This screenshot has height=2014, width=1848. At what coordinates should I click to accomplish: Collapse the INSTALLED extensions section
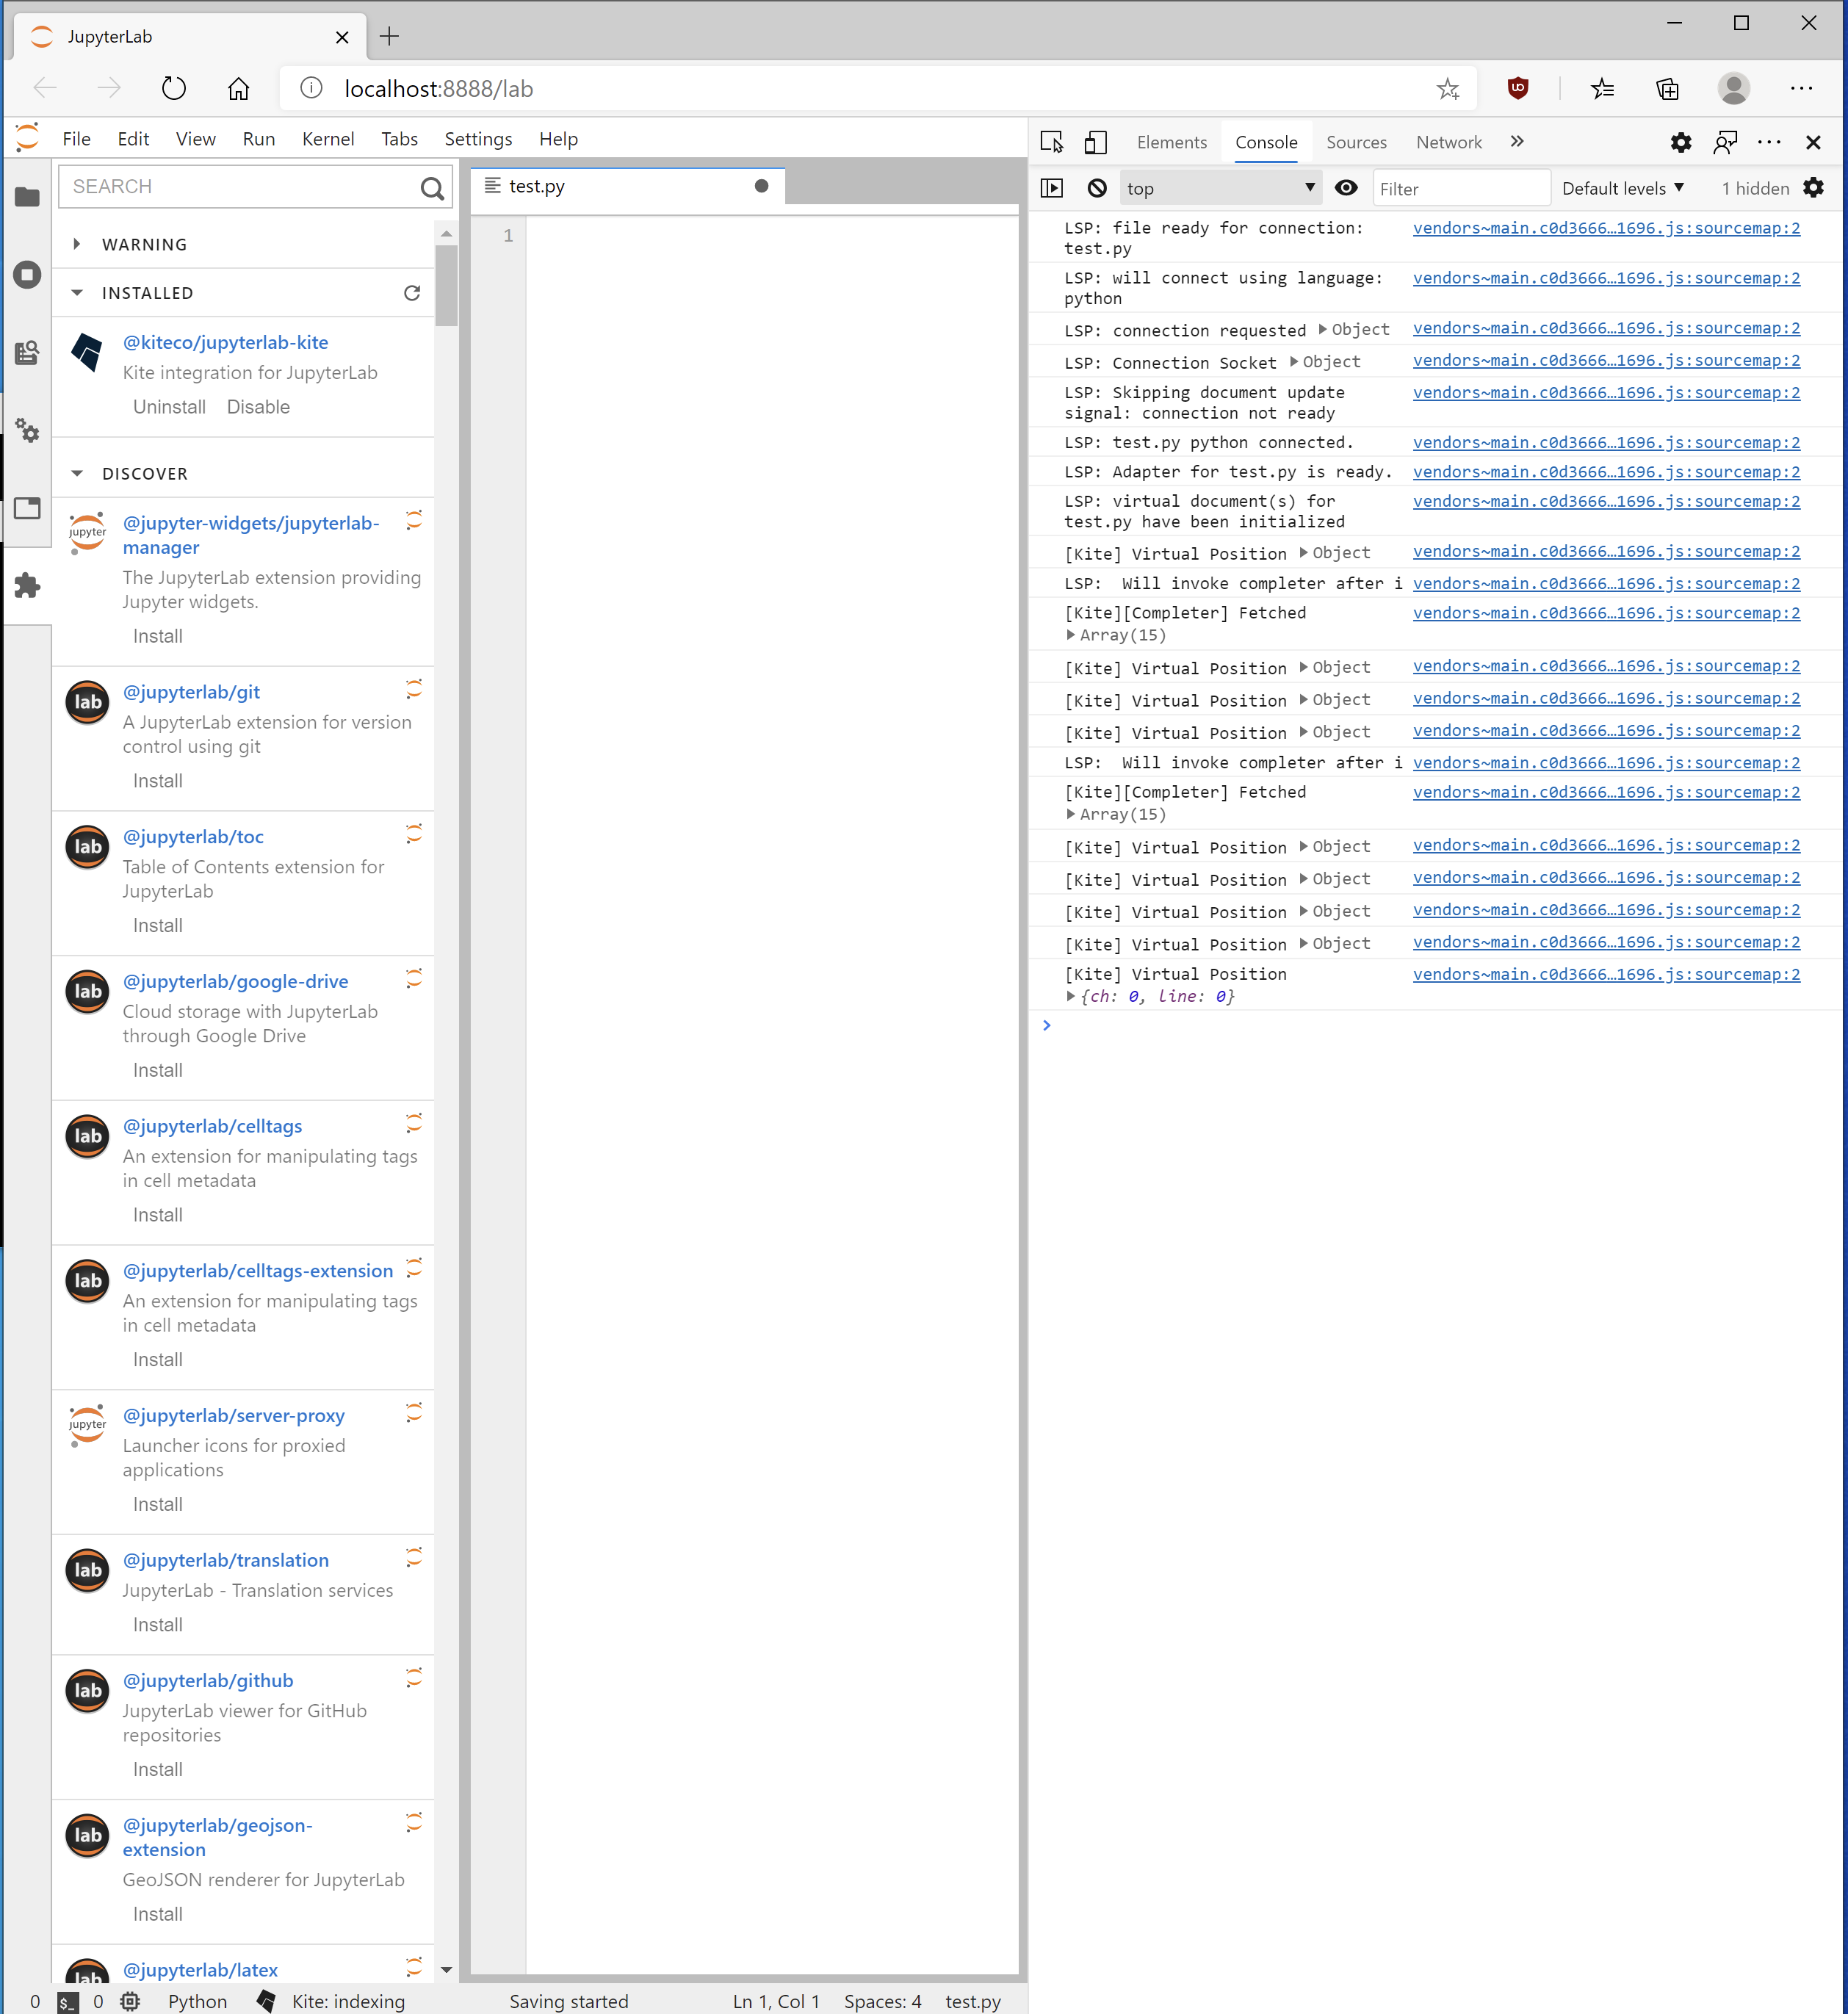coord(78,292)
